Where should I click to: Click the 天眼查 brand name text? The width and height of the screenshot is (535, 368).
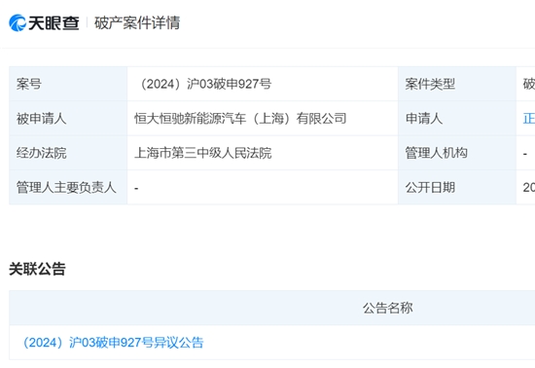click(x=53, y=23)
